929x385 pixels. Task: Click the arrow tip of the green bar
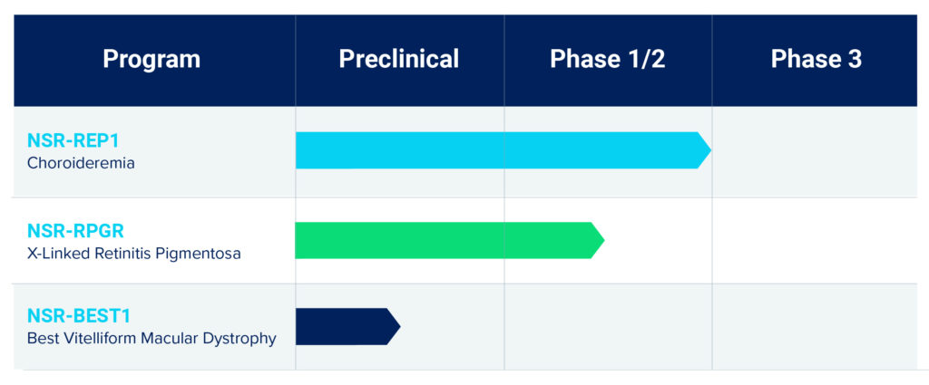596,240
